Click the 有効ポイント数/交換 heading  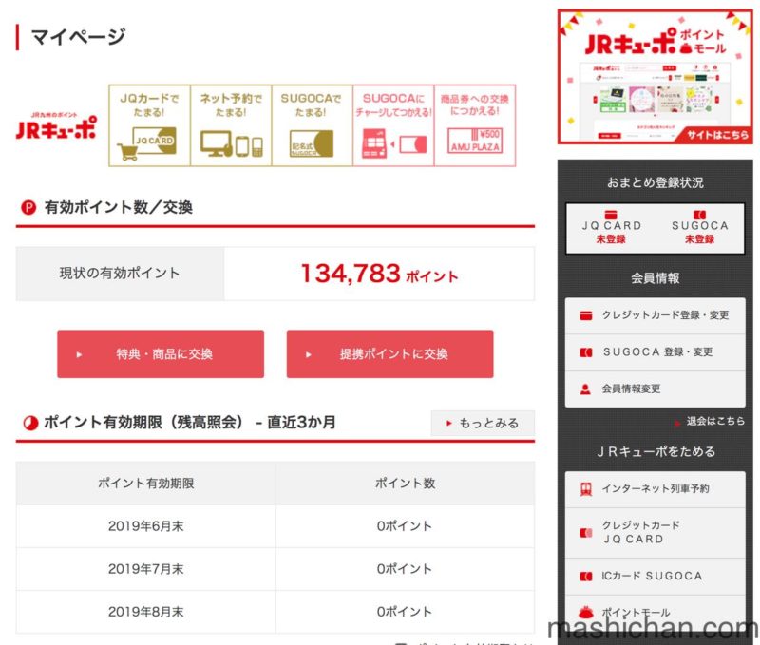118,208
